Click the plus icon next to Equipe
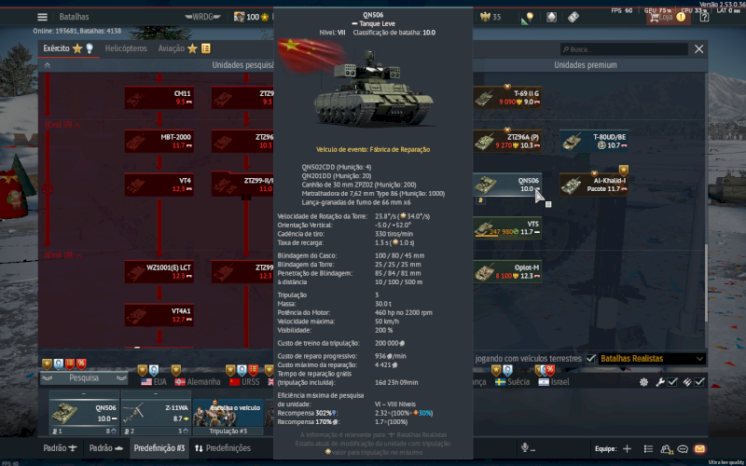The width and height of the screenshot is (746, 466). 627,449
